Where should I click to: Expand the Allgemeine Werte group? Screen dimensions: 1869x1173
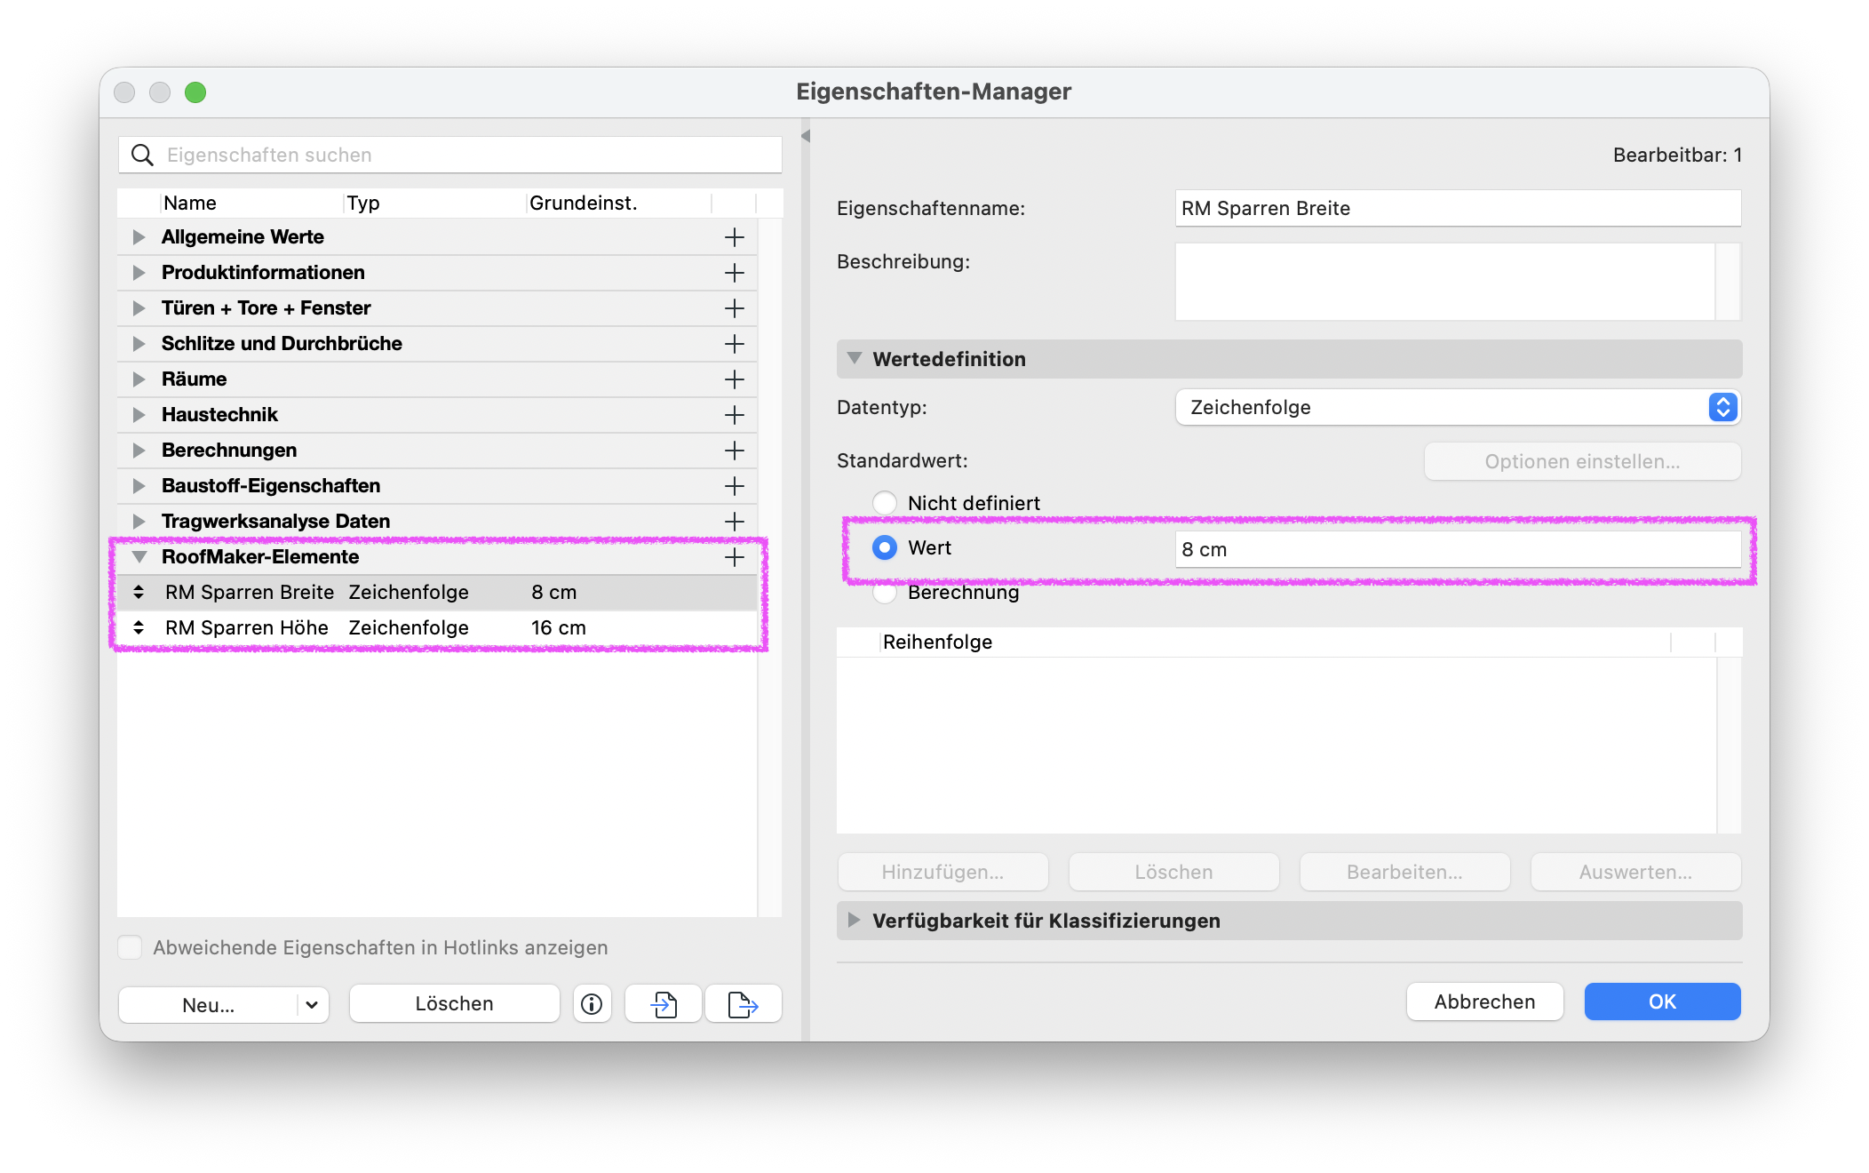point(139,237)
